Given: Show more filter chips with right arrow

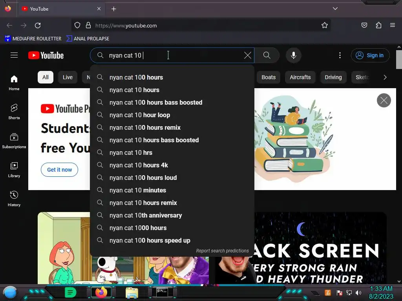Looking at the screenshot, I should (385, 77).
